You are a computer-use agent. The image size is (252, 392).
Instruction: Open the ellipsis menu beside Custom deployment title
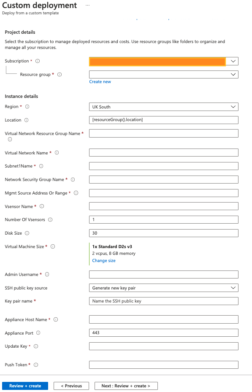coord(87,5)
